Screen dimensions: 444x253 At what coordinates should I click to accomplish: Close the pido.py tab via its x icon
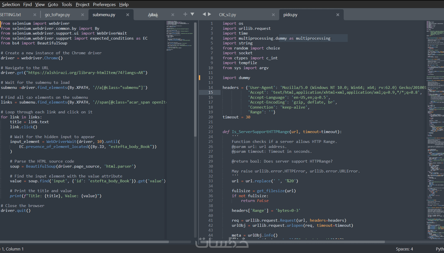338,15
